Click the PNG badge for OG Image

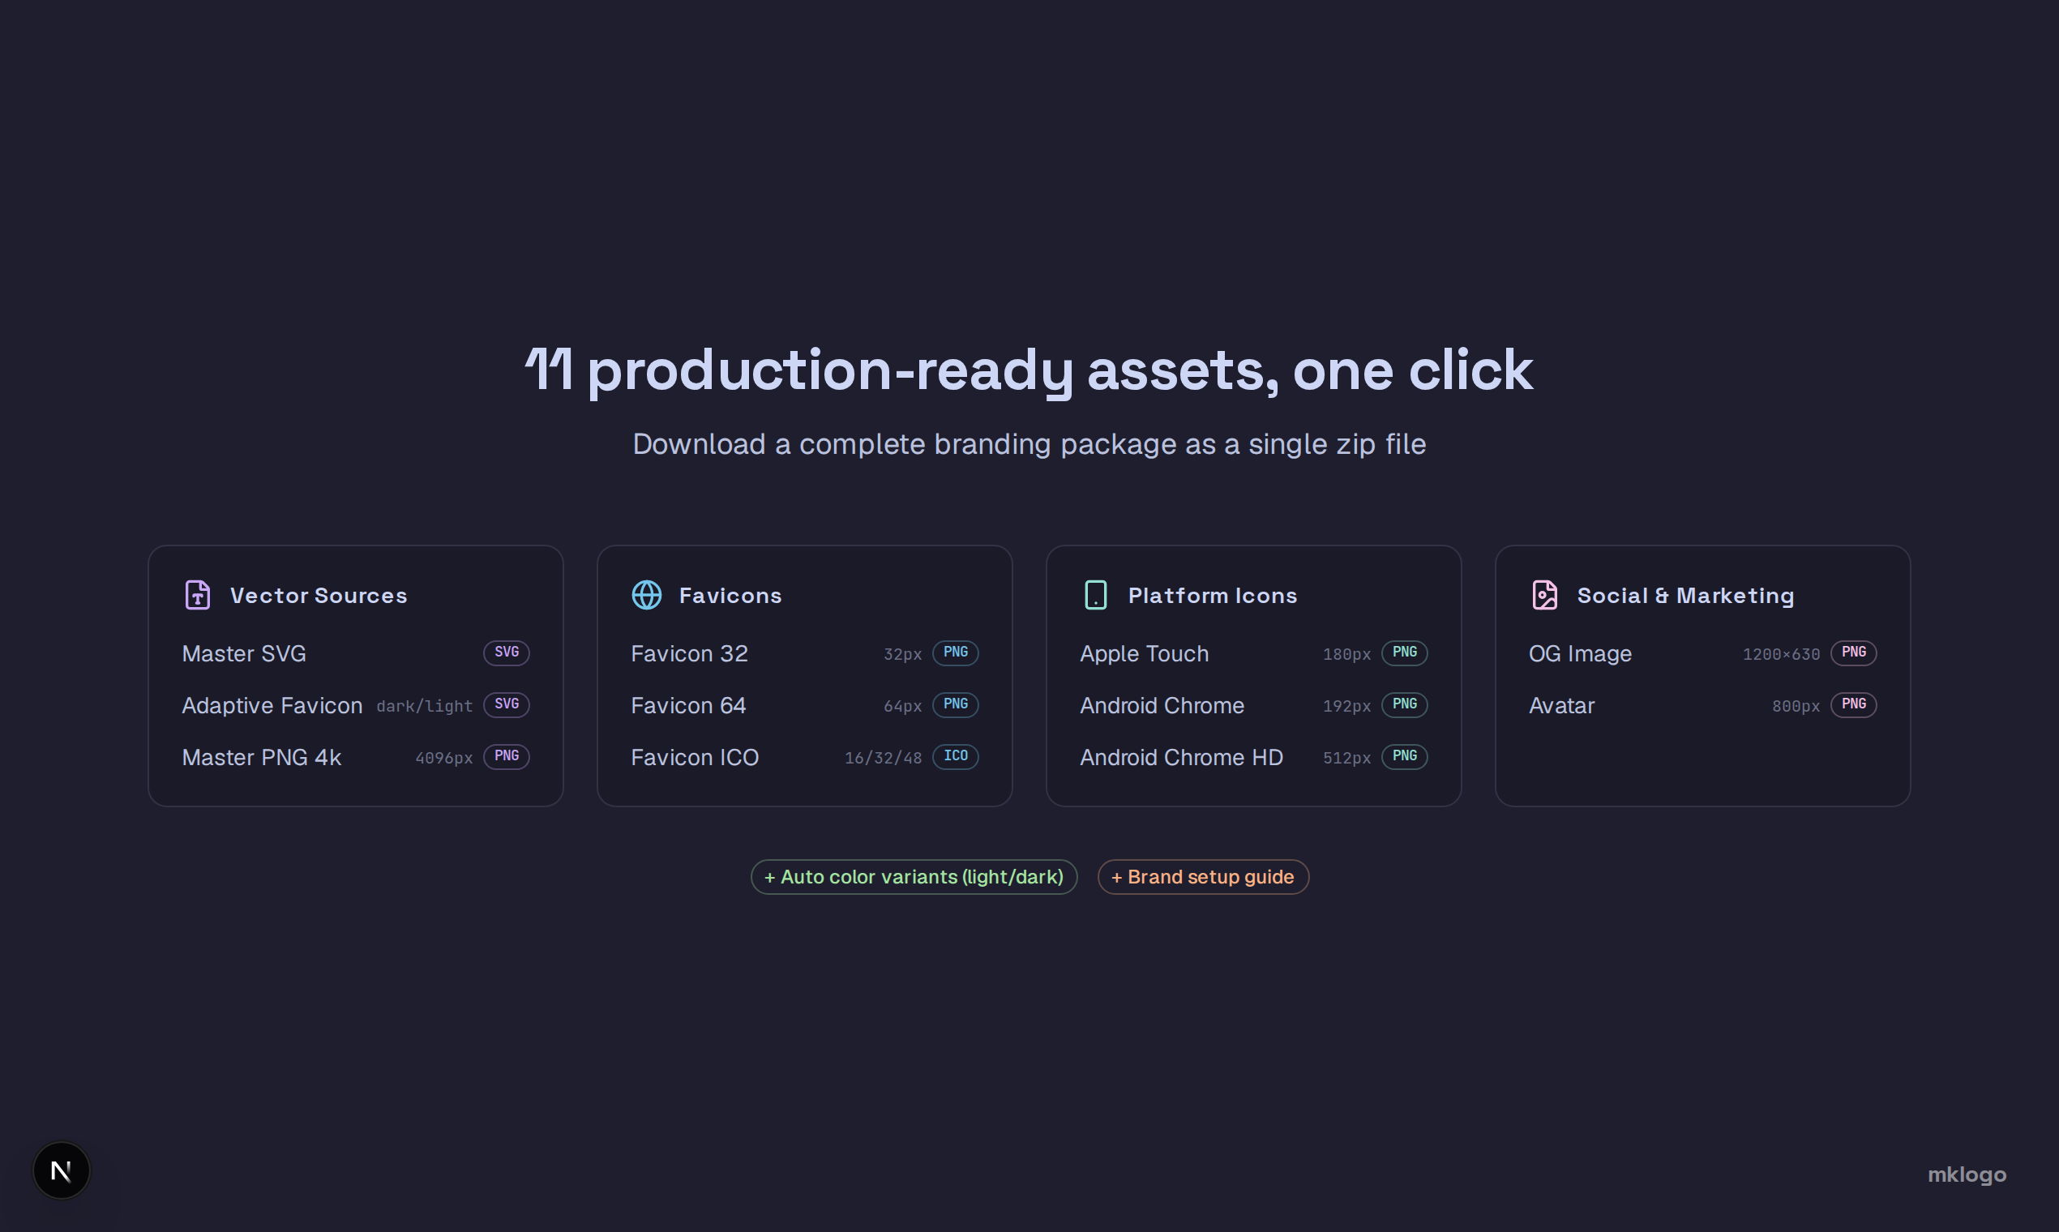point(1853,652)
